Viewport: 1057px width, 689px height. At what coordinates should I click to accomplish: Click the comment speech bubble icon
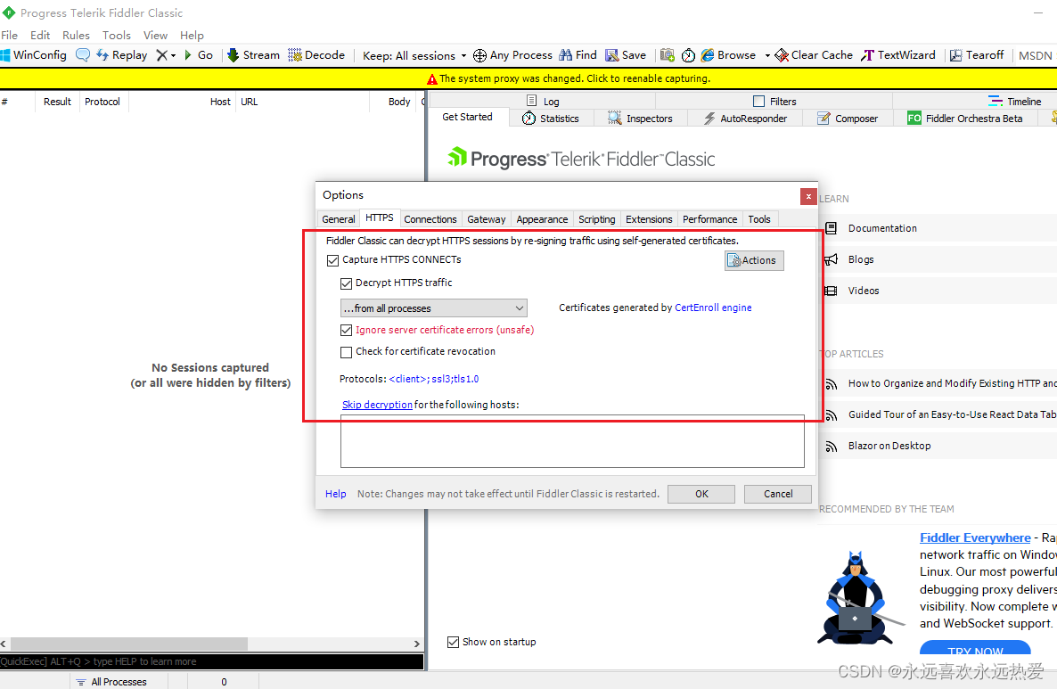[x=82, y=55]
